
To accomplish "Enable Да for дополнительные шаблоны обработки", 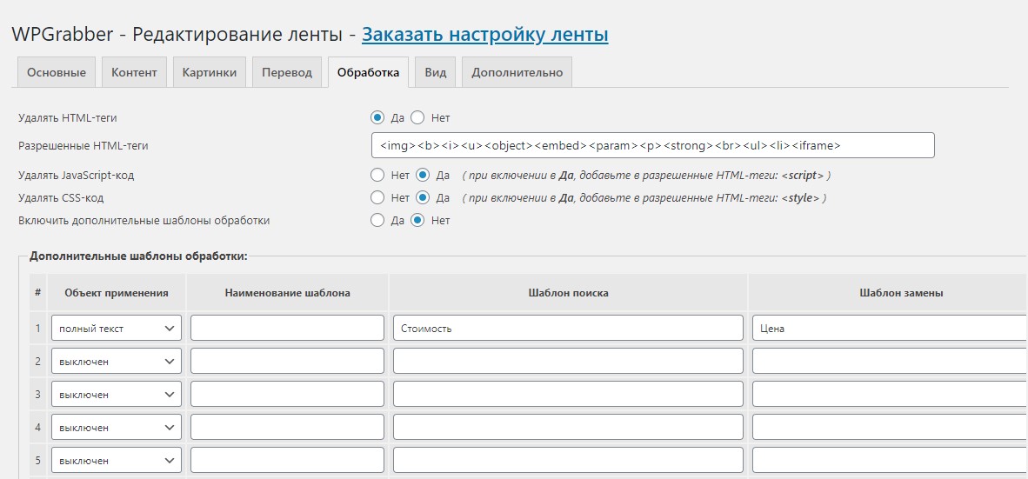I will click(377, 220).
